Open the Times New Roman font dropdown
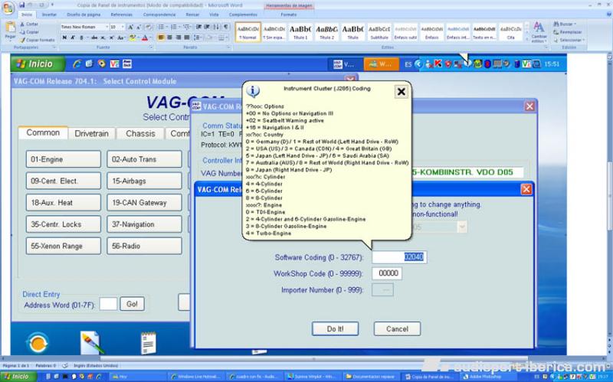Image resolution: width=613 pixels, height=382 pixels. [107, 27]
